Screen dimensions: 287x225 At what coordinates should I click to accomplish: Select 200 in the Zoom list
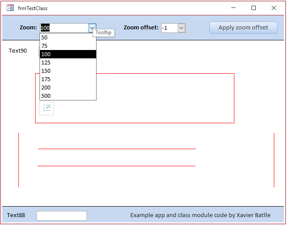[x=68, y=87]
